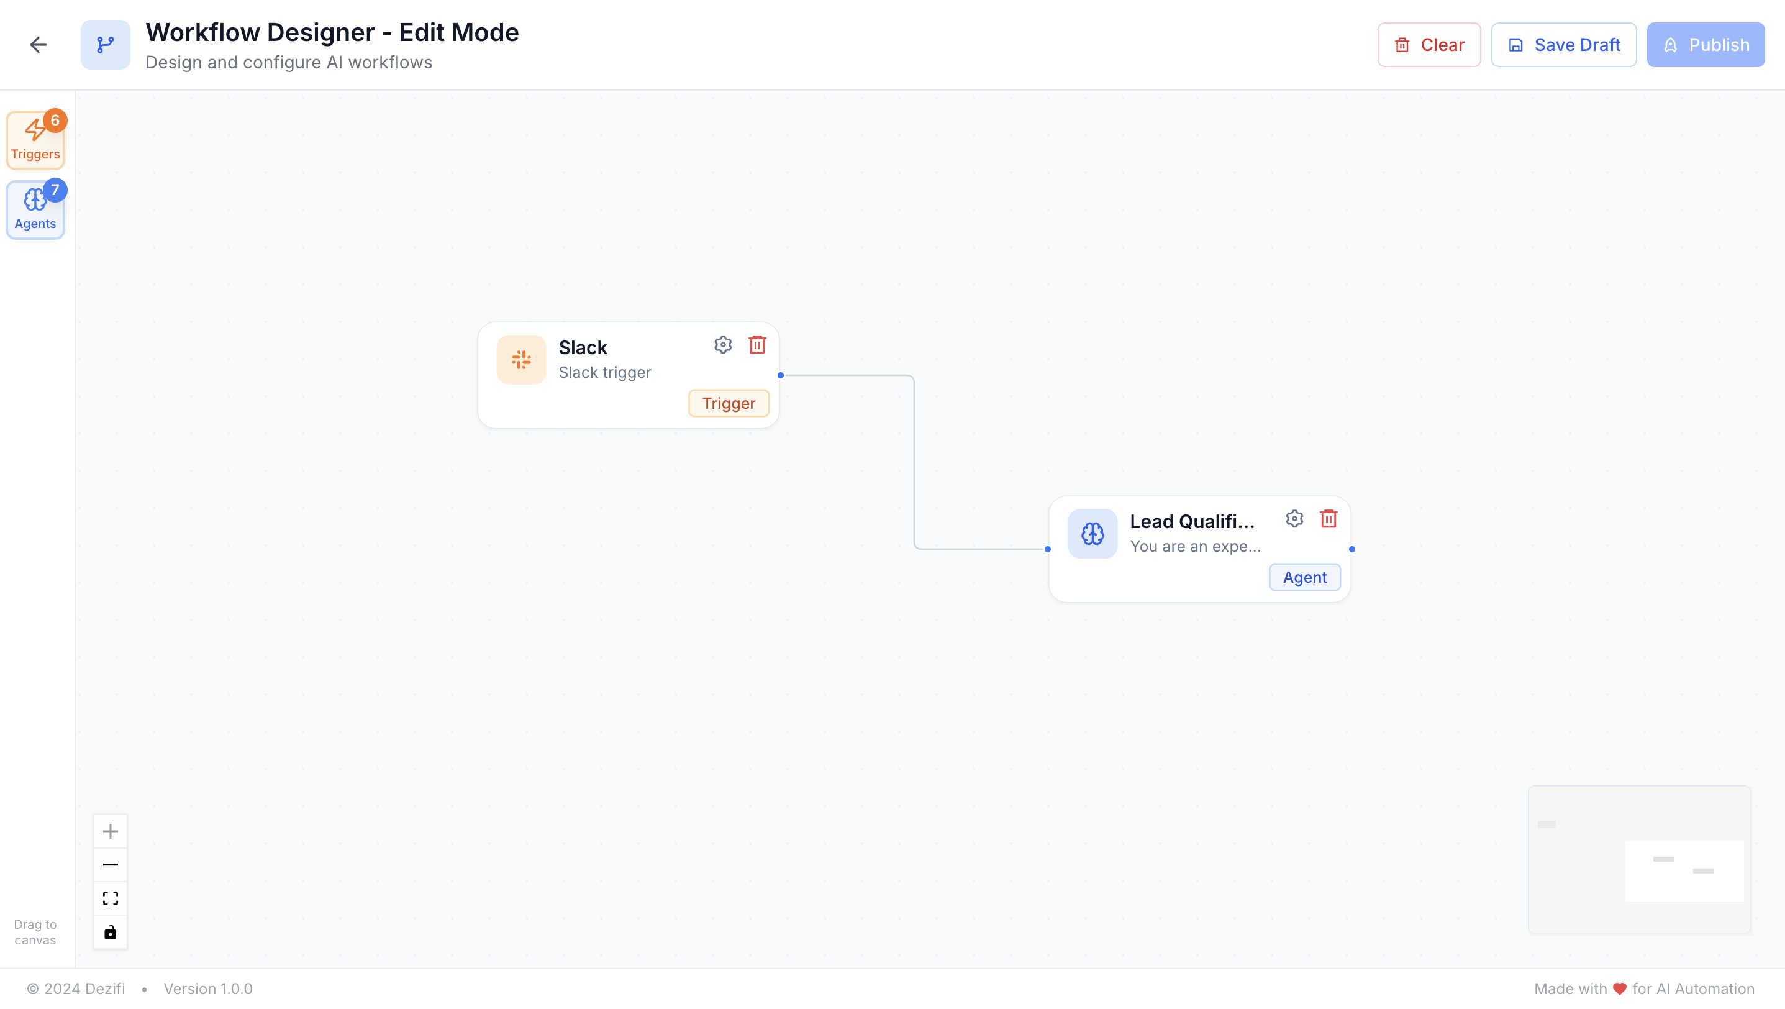Navigate back with the arrow button
The image size is (1785, 1009).
point(38,44)
